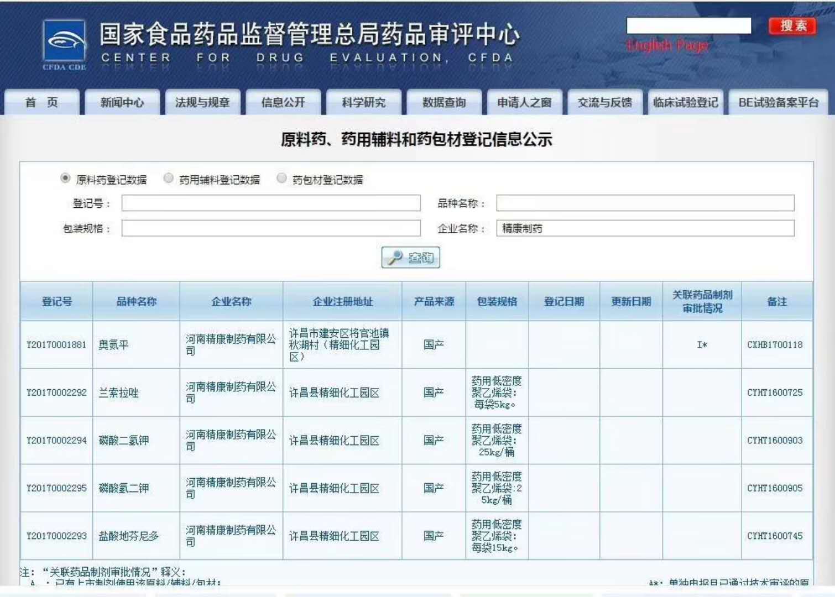Click the 查询 magnifier search button

click(410, 258)
